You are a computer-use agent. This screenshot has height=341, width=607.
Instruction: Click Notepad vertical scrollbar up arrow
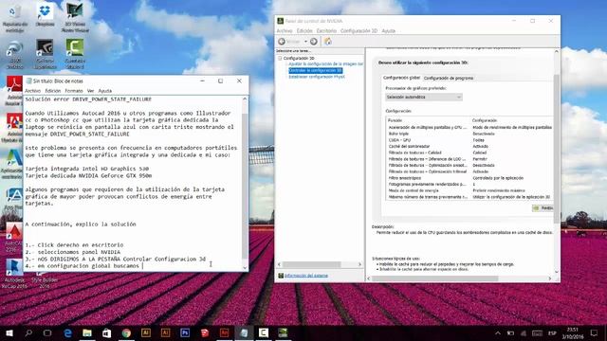click(245, 99)
